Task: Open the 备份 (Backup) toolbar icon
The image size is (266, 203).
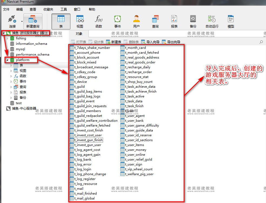Action: [193, 21]
